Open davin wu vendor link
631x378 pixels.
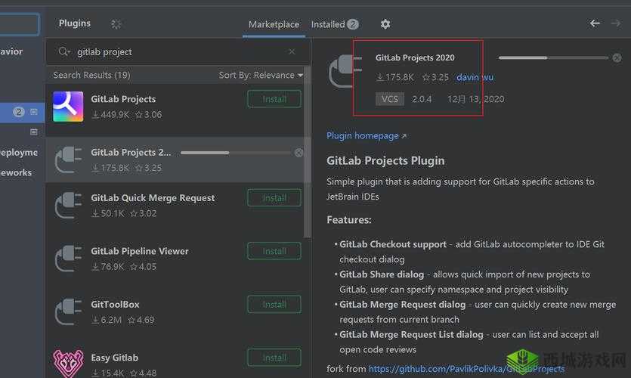coord(475,77)
